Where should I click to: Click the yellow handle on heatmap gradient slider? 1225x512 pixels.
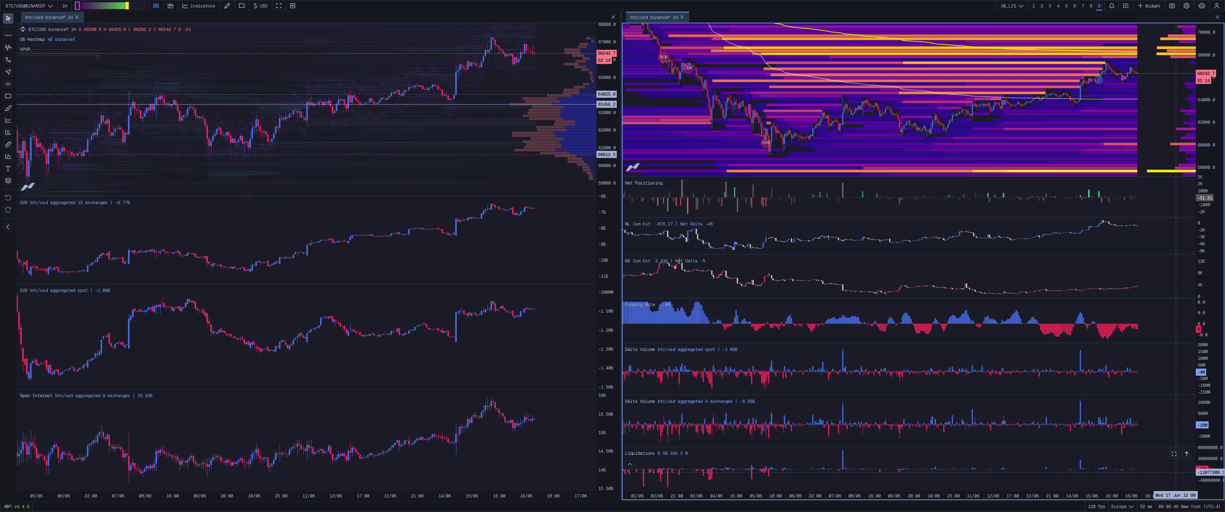pos(127,6)
